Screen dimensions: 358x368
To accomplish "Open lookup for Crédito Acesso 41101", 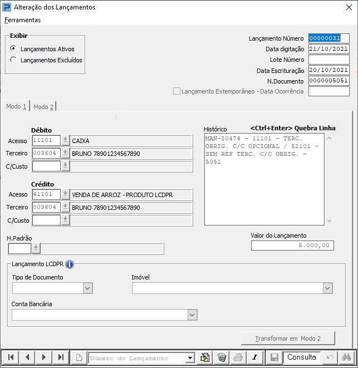I will point(66,194).
